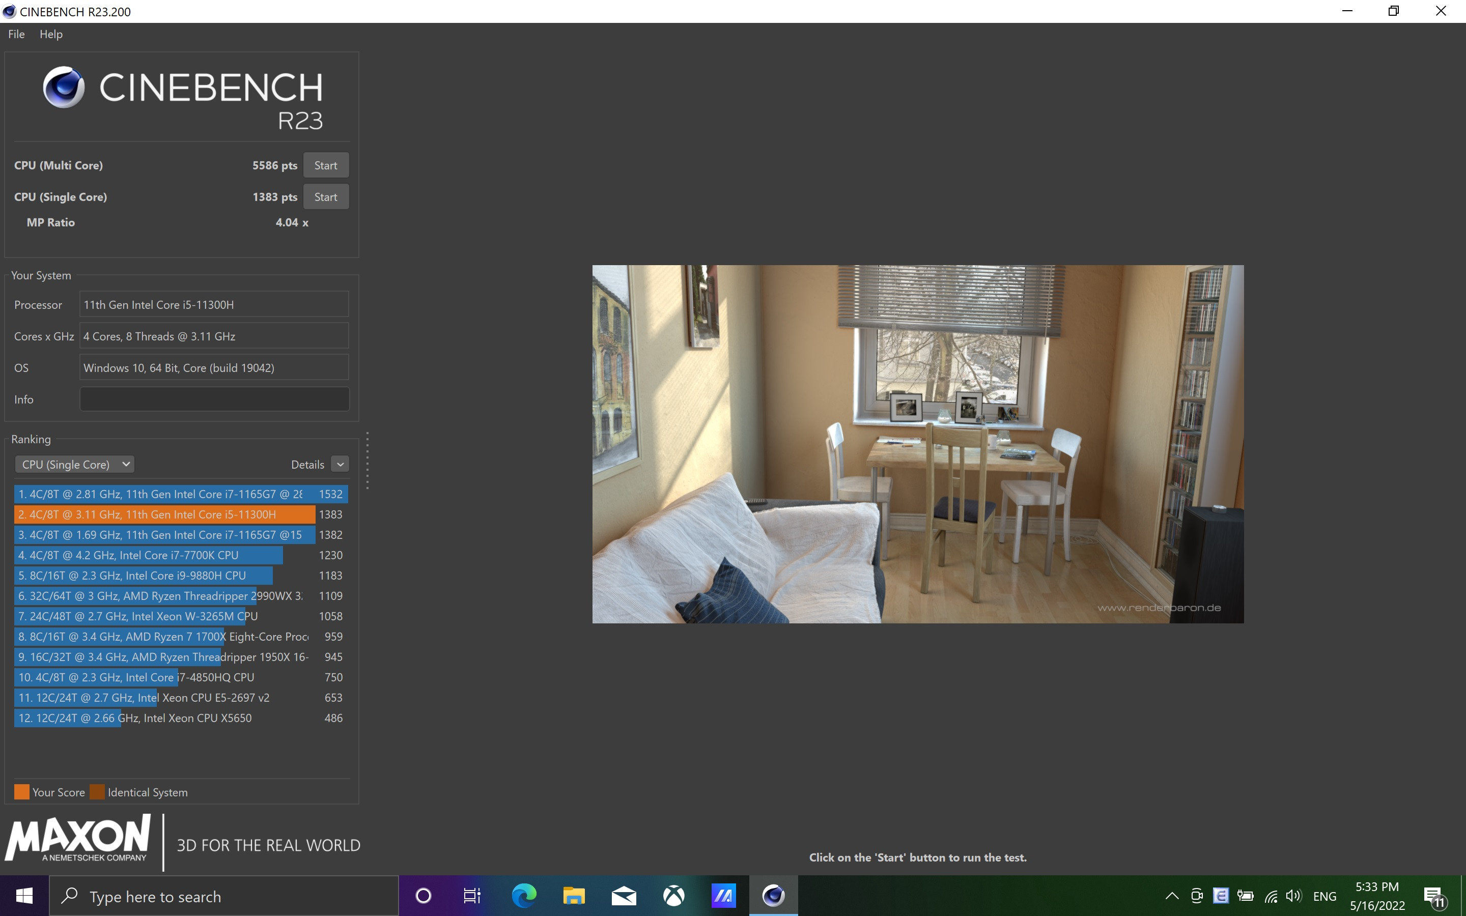The height and width of the screenshot is (916, 1466).
Task: Click the Cinebench taskbar icon
Action: 774,896
